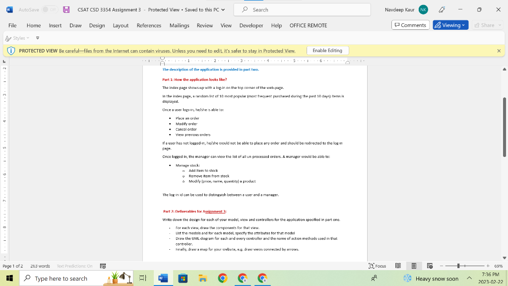
Task: Click the Comments button
Action: pos(410,25)
